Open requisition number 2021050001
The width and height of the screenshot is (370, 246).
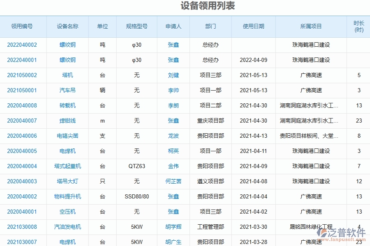click(x=23, y=90)
